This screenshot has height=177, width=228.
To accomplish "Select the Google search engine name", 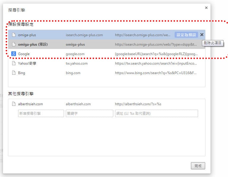I will point(24,54).
